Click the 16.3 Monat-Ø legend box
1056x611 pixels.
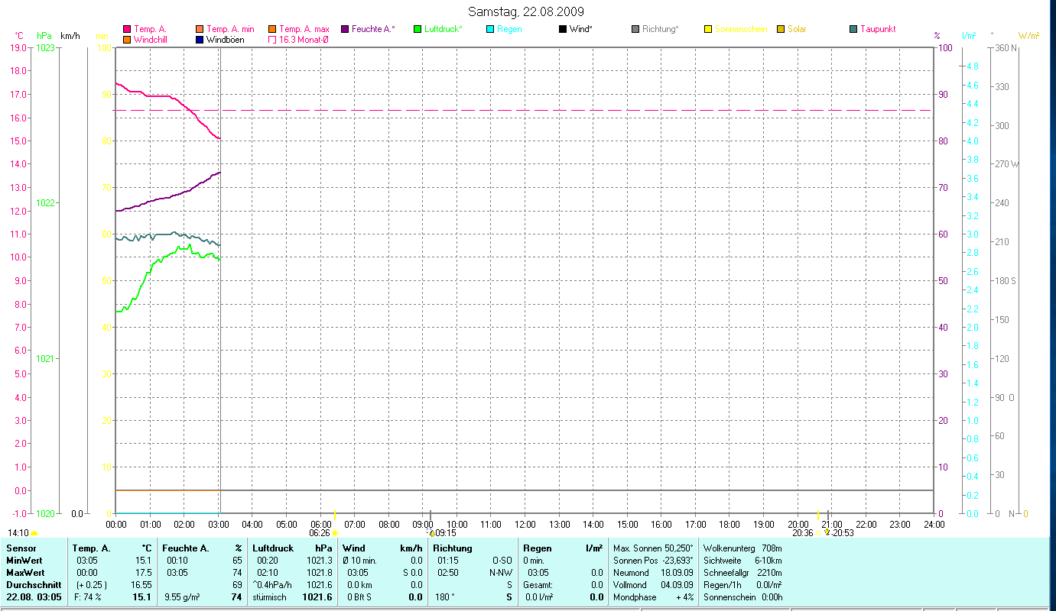272,39
